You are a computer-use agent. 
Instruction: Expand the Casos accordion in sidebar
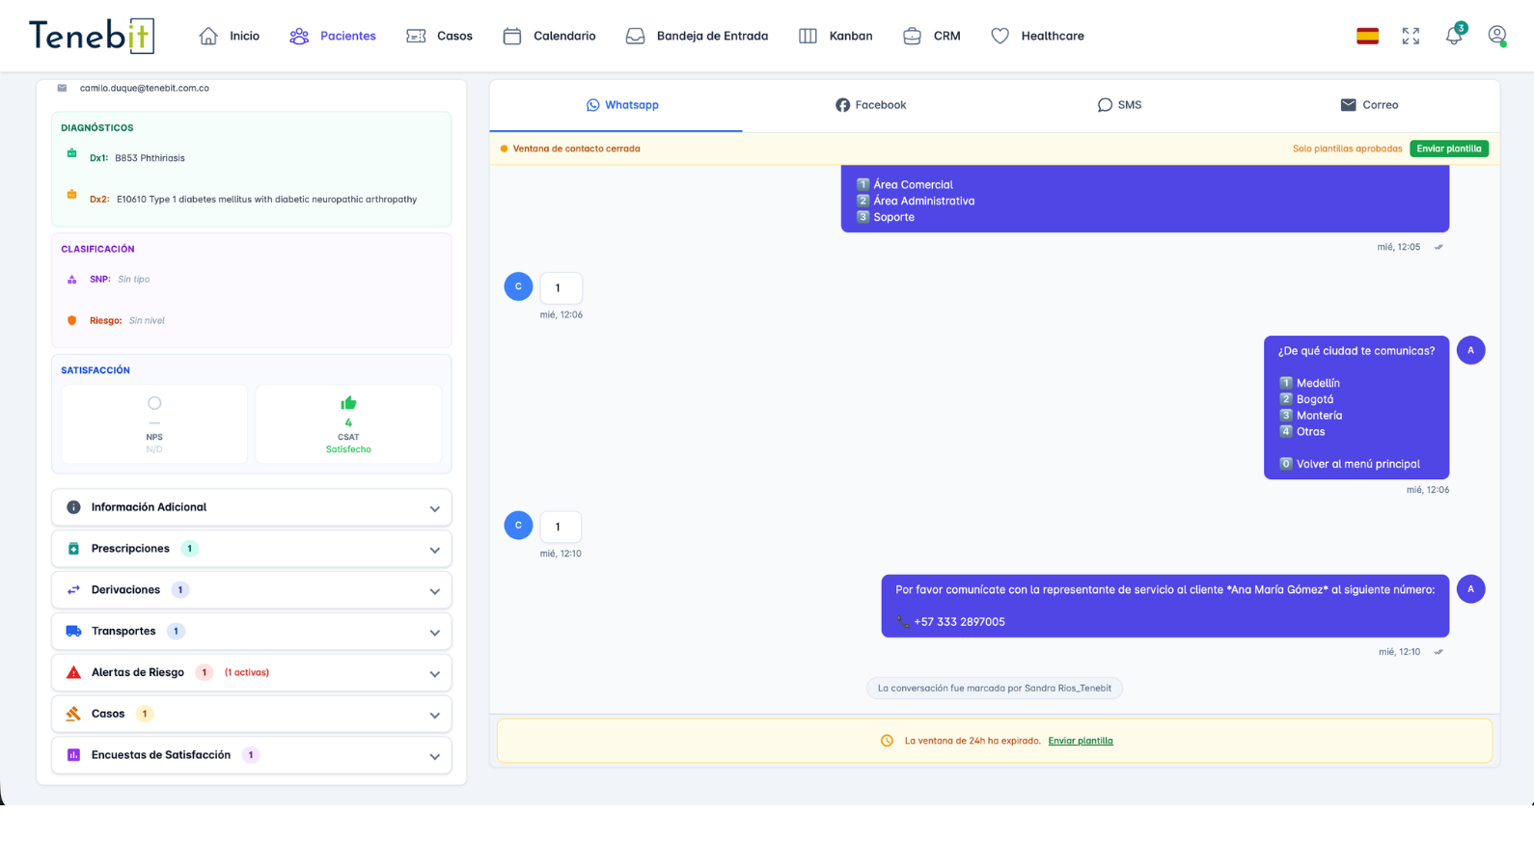click(x=252, y=715)
